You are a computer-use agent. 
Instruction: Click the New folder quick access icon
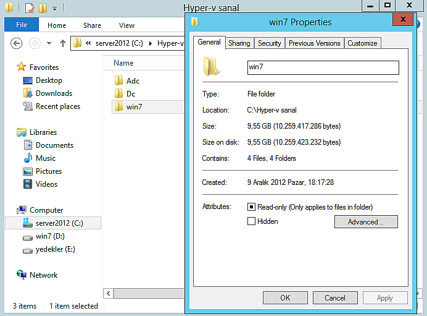(x=43, y=7)
